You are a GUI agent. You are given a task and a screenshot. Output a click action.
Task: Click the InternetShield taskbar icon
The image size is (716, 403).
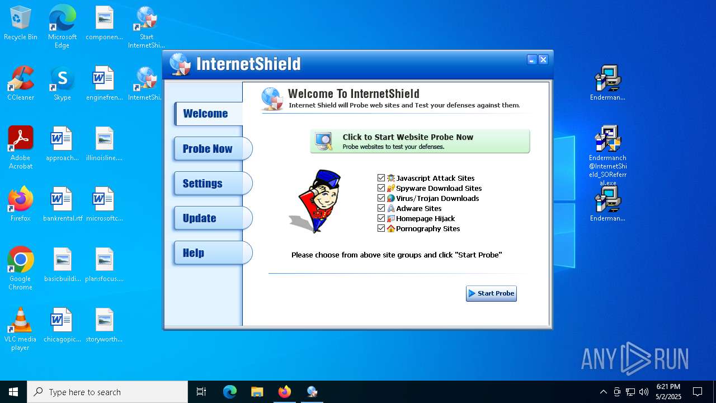312,392
